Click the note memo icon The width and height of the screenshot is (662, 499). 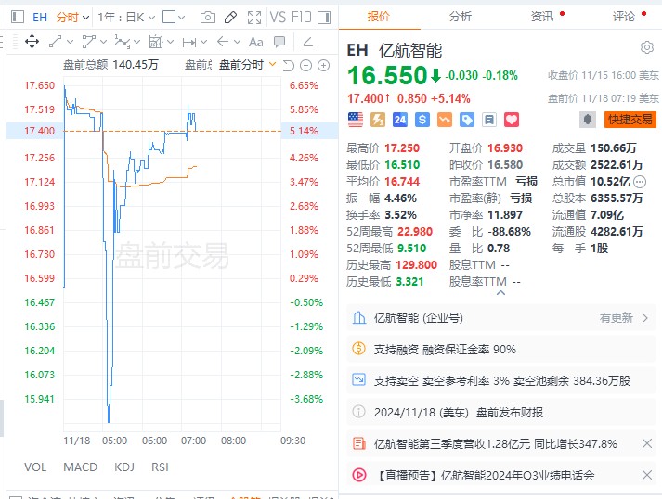point(489,120)
